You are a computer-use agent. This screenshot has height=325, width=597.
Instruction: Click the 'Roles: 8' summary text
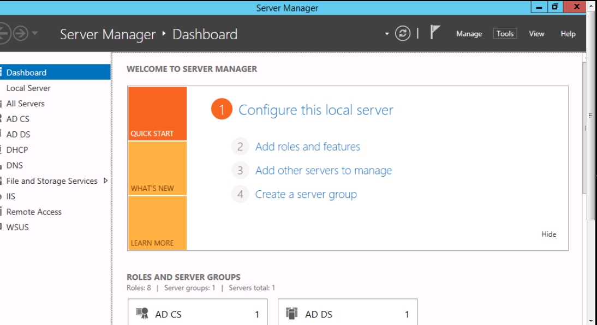139,288
